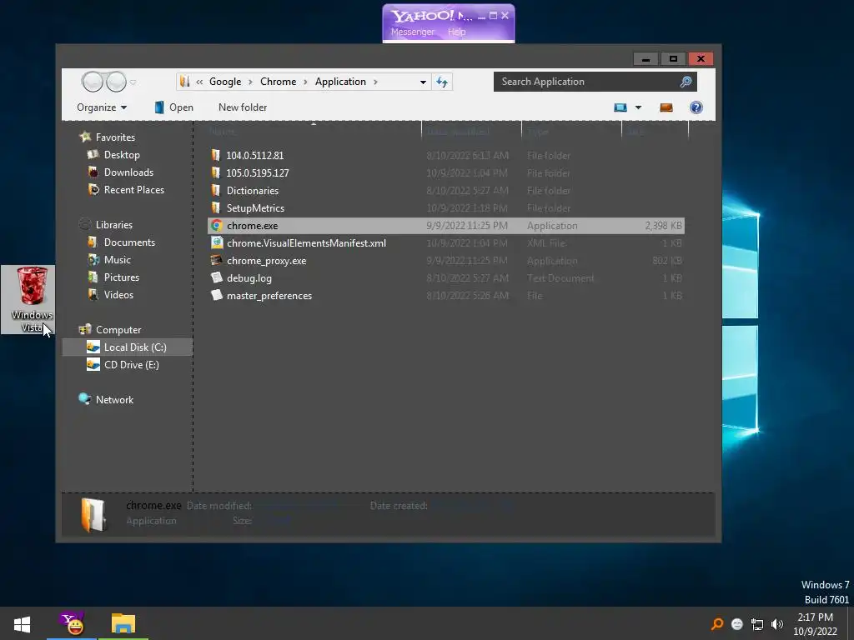Screen dimensions: 854x640
Task: Click the Windows Start button
Action: (x=22, y=623)
